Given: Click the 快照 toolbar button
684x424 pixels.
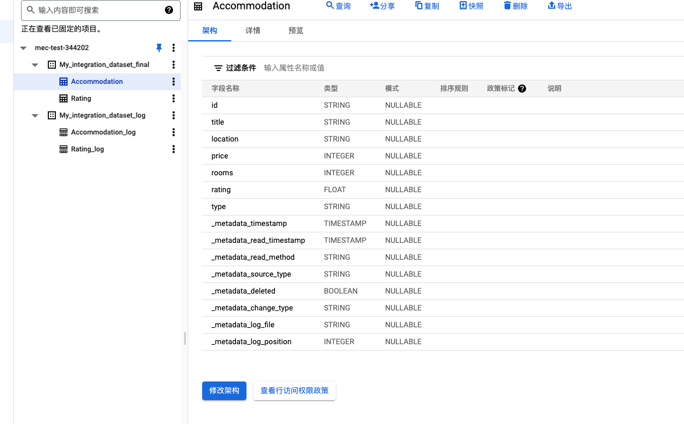Looking at the screenshot, I should point(471,6).
